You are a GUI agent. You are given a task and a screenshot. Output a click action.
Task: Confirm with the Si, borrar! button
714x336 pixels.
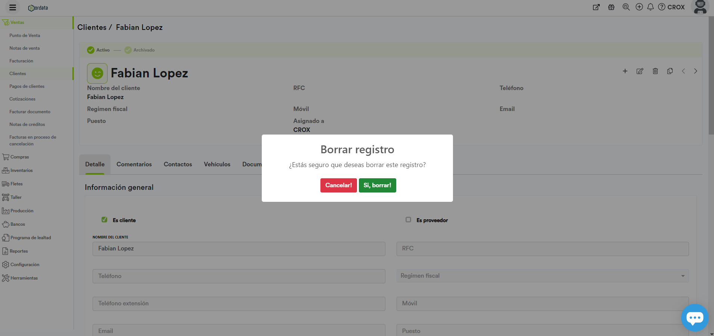(377, 185)
